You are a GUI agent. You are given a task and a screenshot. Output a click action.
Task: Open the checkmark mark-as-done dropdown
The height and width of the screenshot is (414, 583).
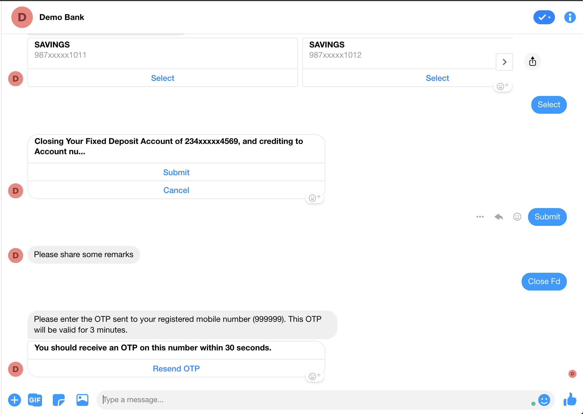[544, 17]
